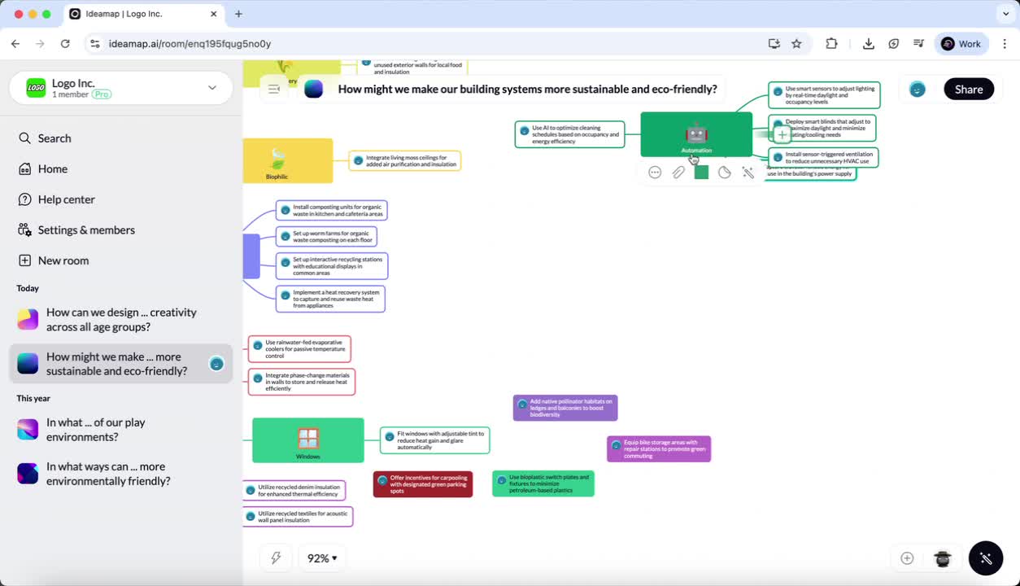Click the lightning bolt icon at bottom left
The height and width of the screenshot is (586, 1020).
[x=276, y=558]
